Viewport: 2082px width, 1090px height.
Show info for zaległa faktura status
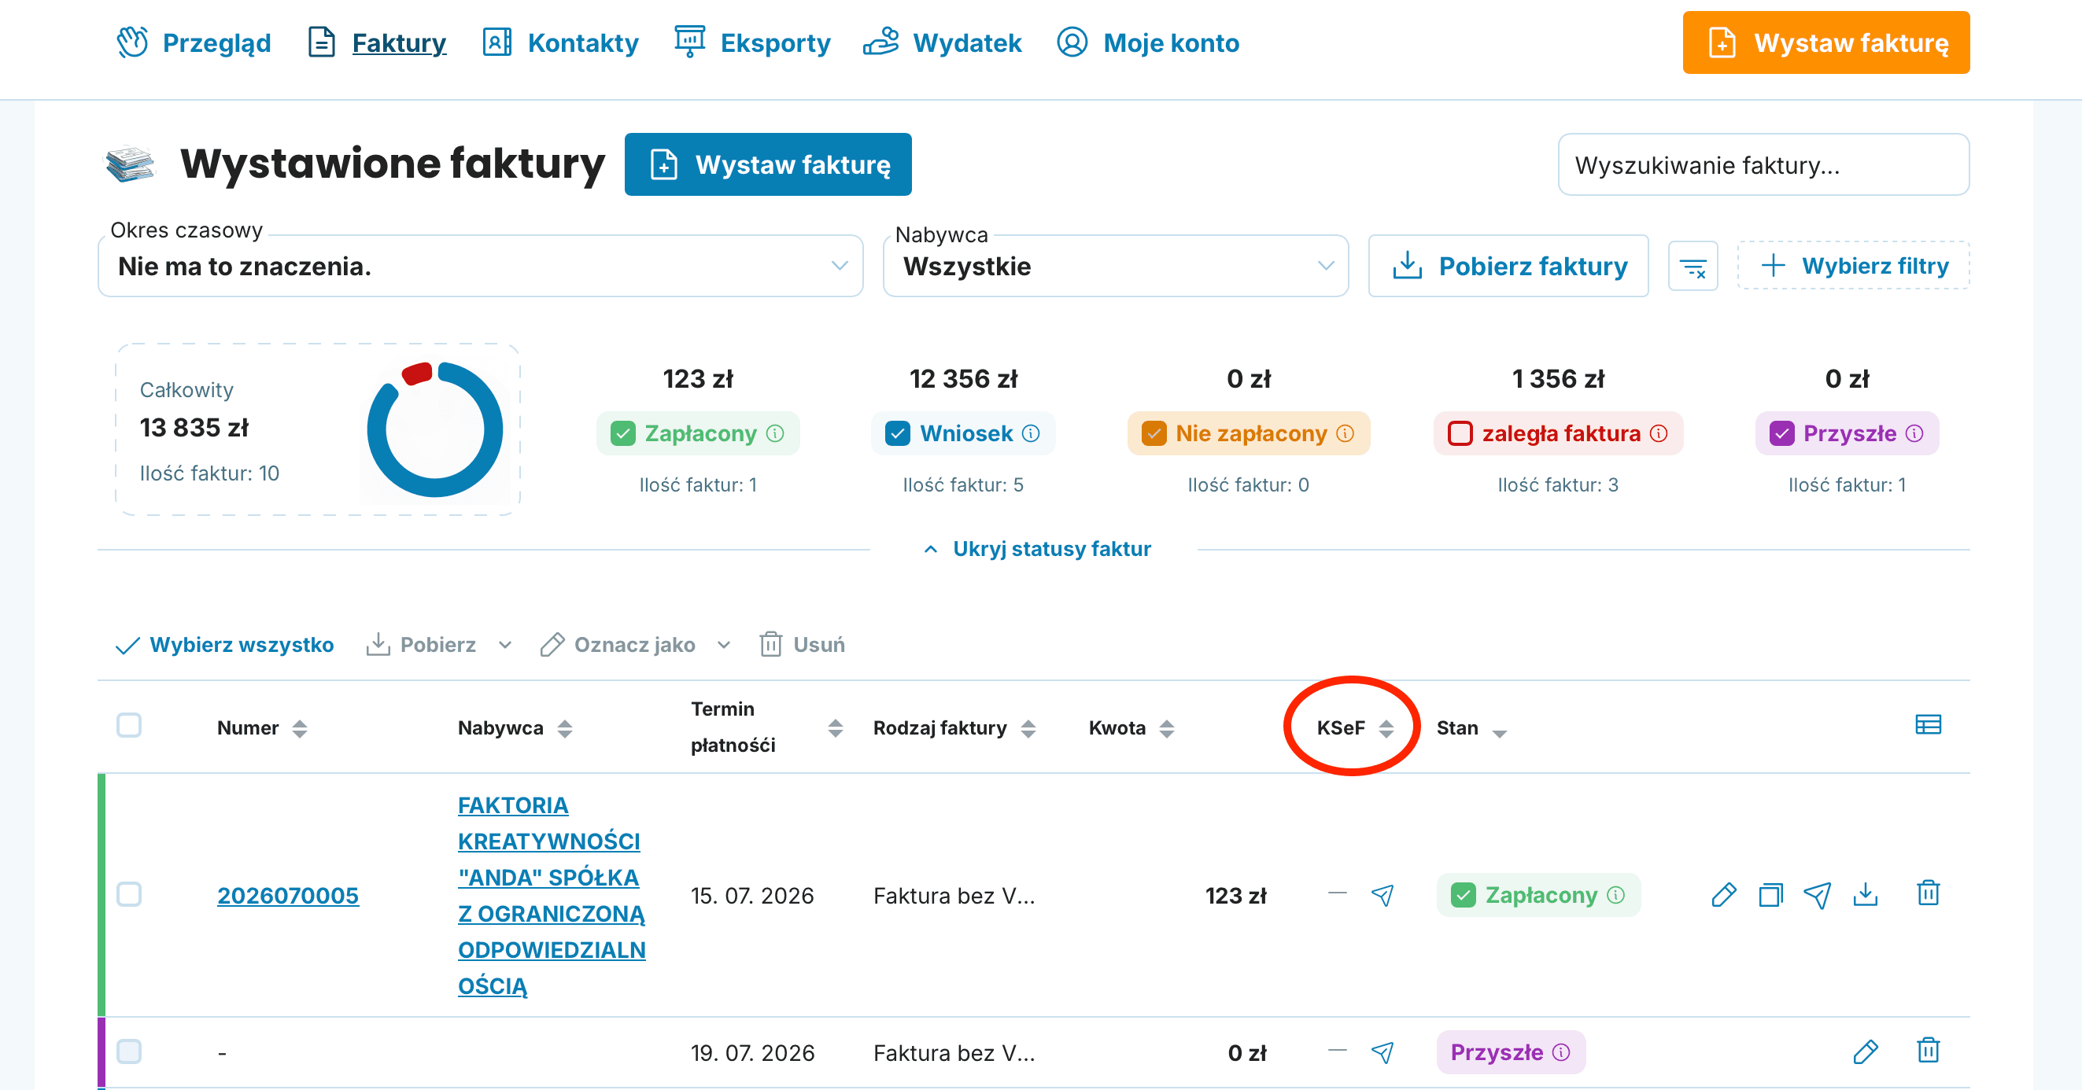(x=1659, y=434)
